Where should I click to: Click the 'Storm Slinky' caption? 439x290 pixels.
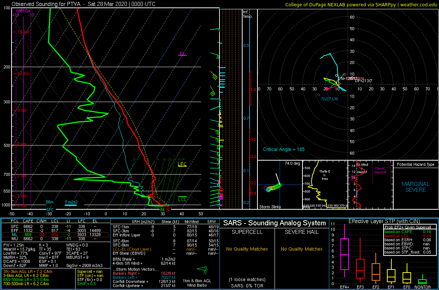pyautogui.click(x=269, y=207)
